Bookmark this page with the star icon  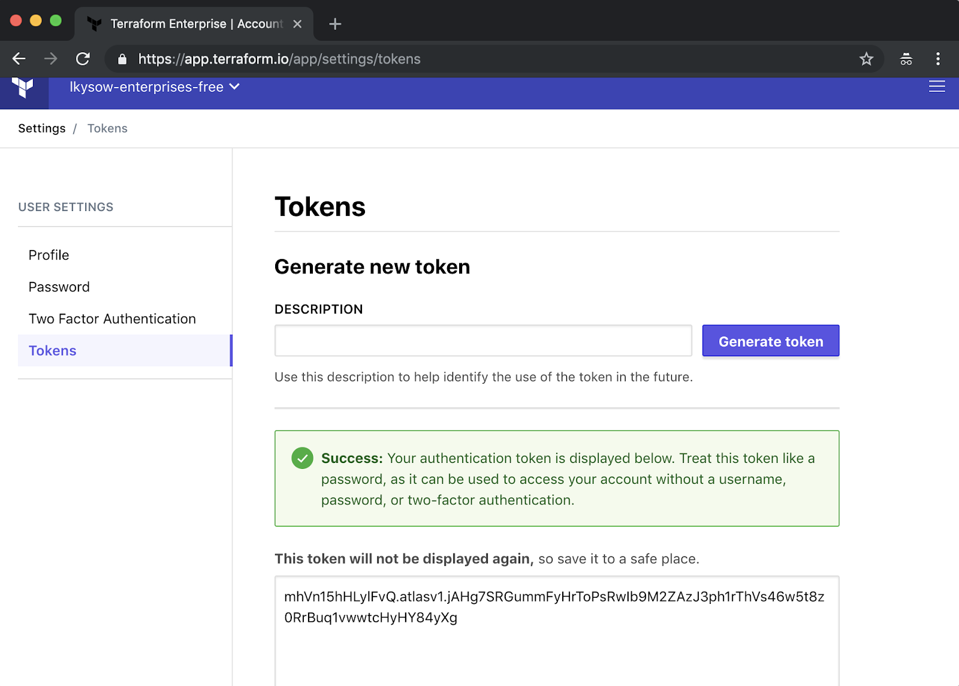866,59
